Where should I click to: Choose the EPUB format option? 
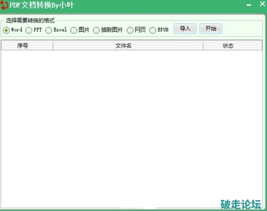point(153,30)
